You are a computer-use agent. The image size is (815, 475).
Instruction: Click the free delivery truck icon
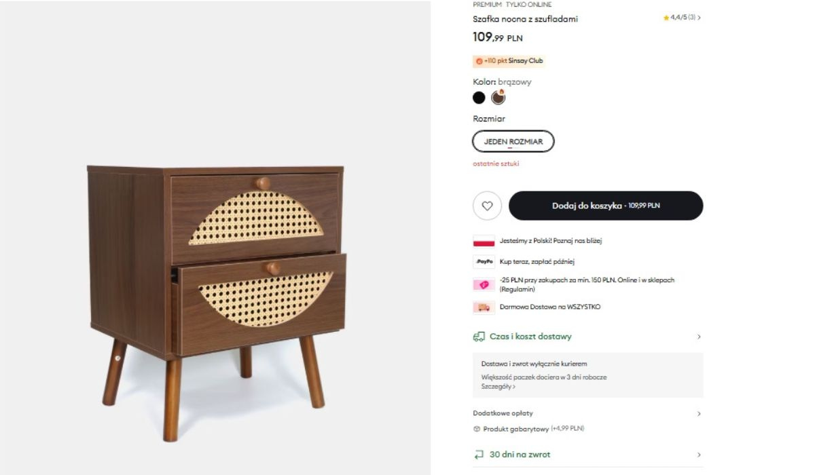484,307
